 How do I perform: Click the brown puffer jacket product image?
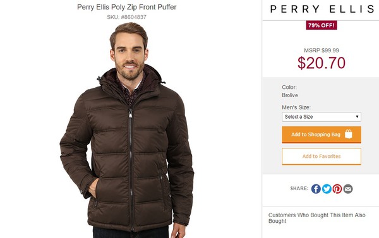127,130
